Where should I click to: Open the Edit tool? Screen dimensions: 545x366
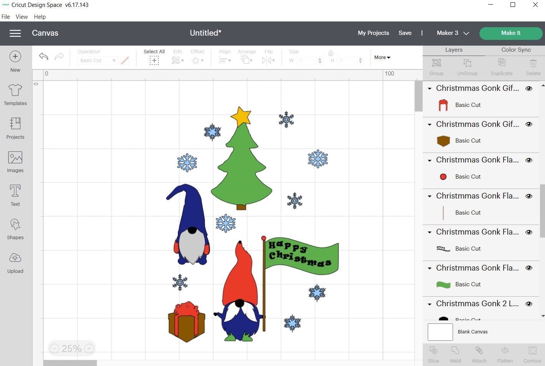click(177, 57)
